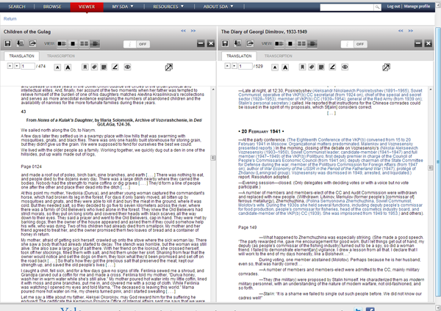Go to next document in Gulag panel
Viewport: 441px width, 311px height.
pyautogui.click(x=193, y=31)
